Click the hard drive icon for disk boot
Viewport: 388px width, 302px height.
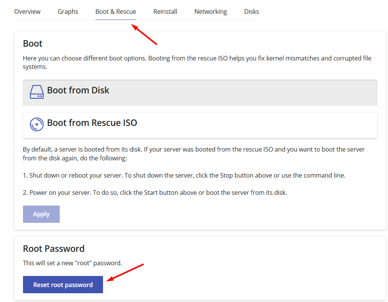(x=36, y=92)
